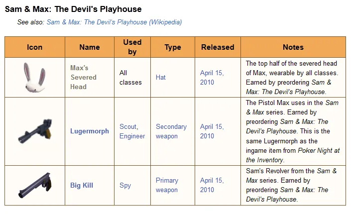Follow the Spy class link
Viewport: 351px width, 214px height.
[125, 186]
